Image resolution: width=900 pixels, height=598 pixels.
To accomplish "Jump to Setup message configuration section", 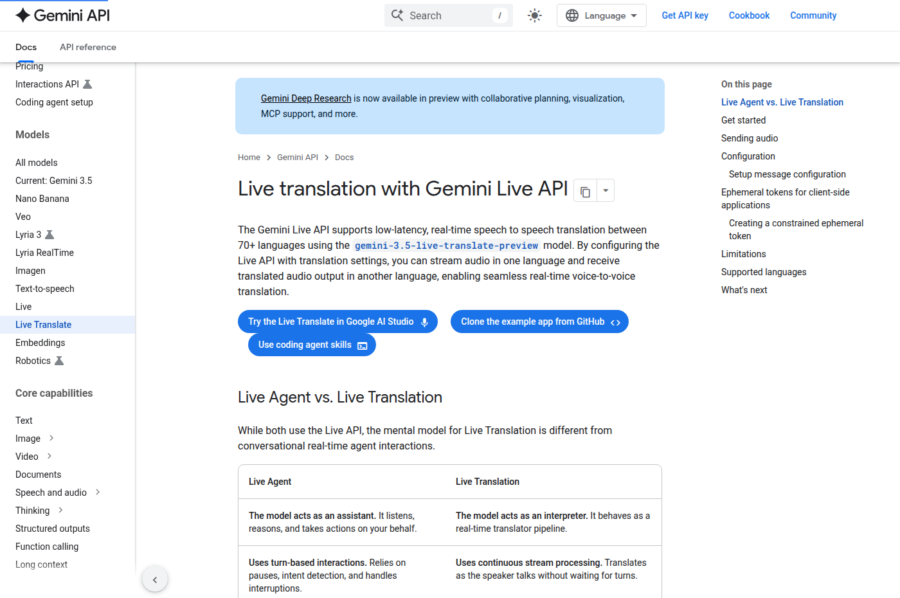I will click(x=788, y=174).
